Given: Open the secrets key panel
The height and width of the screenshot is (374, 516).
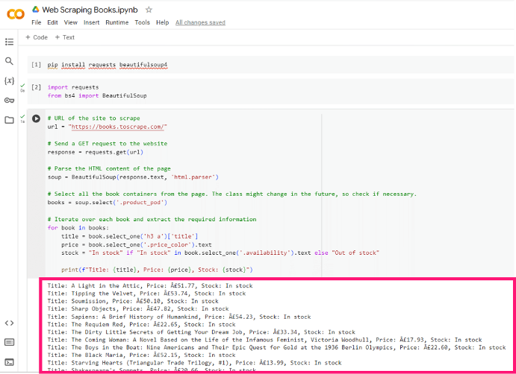Looking at the screenshot, I should tap(9, 100).
